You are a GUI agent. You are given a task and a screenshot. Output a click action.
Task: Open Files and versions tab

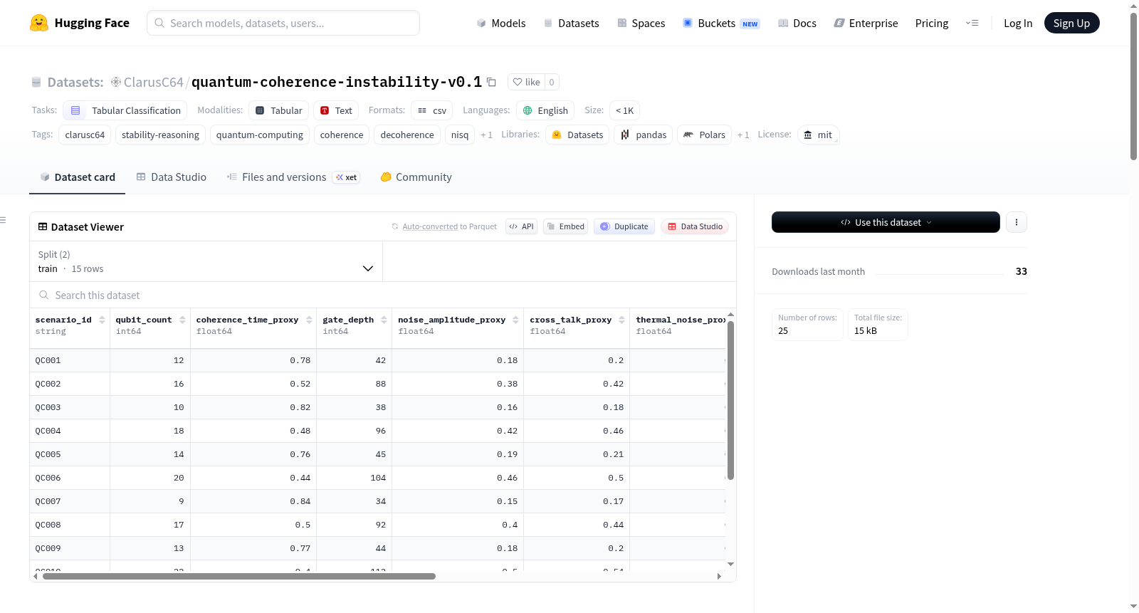[293, 177]
